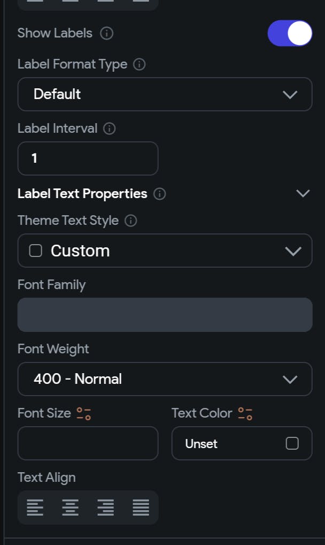Click the Label Interval info icon
This screenshot has height=545, width=325.
click(x=110, y=128)
